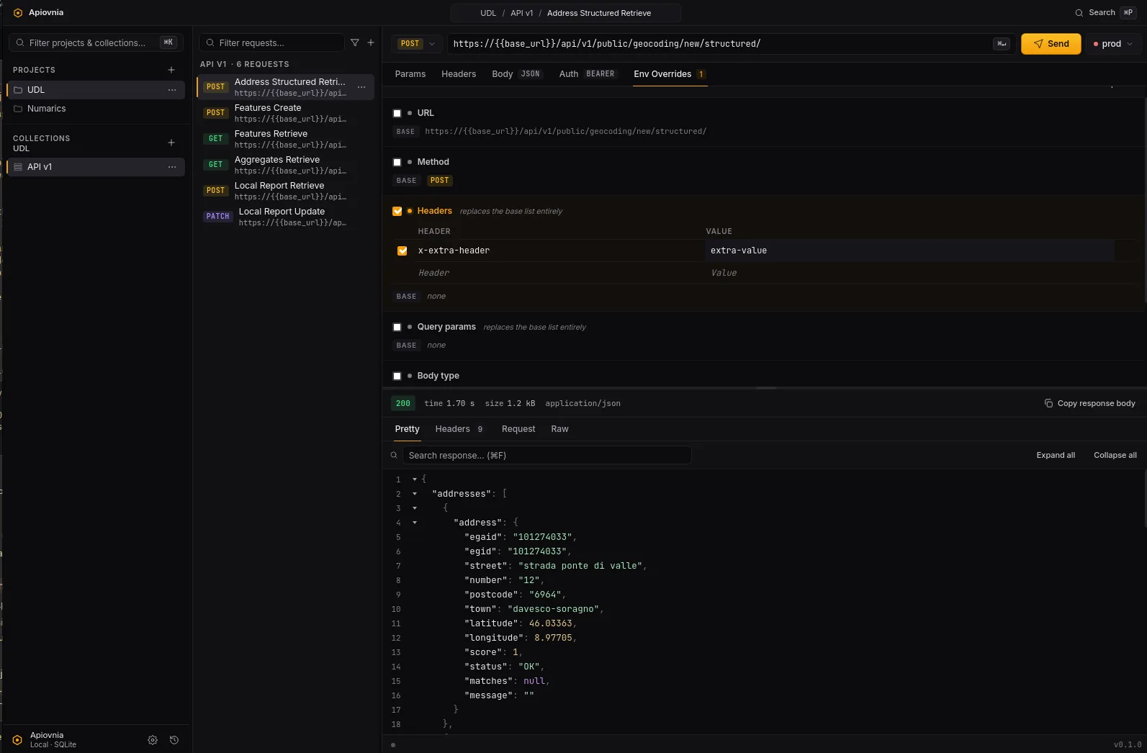1147x753 pixels.
Task: Click the response search magnifier icon
Action: pos(394,456)
